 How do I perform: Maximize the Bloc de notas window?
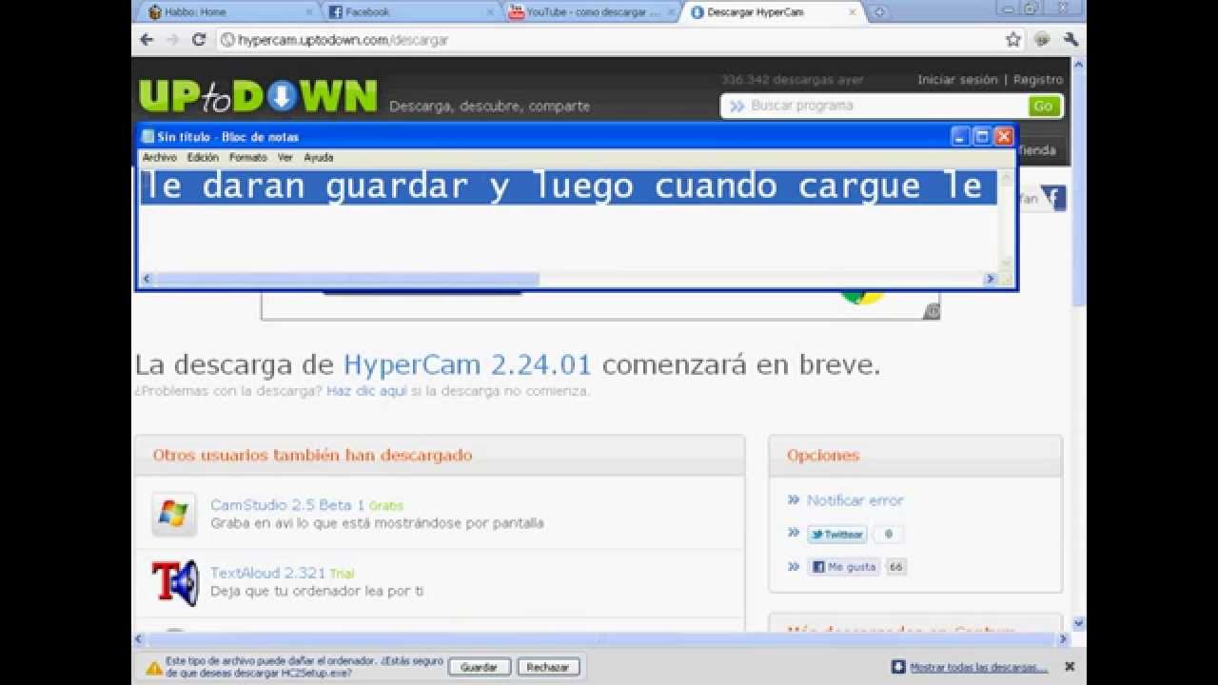[x=982, y=136]
